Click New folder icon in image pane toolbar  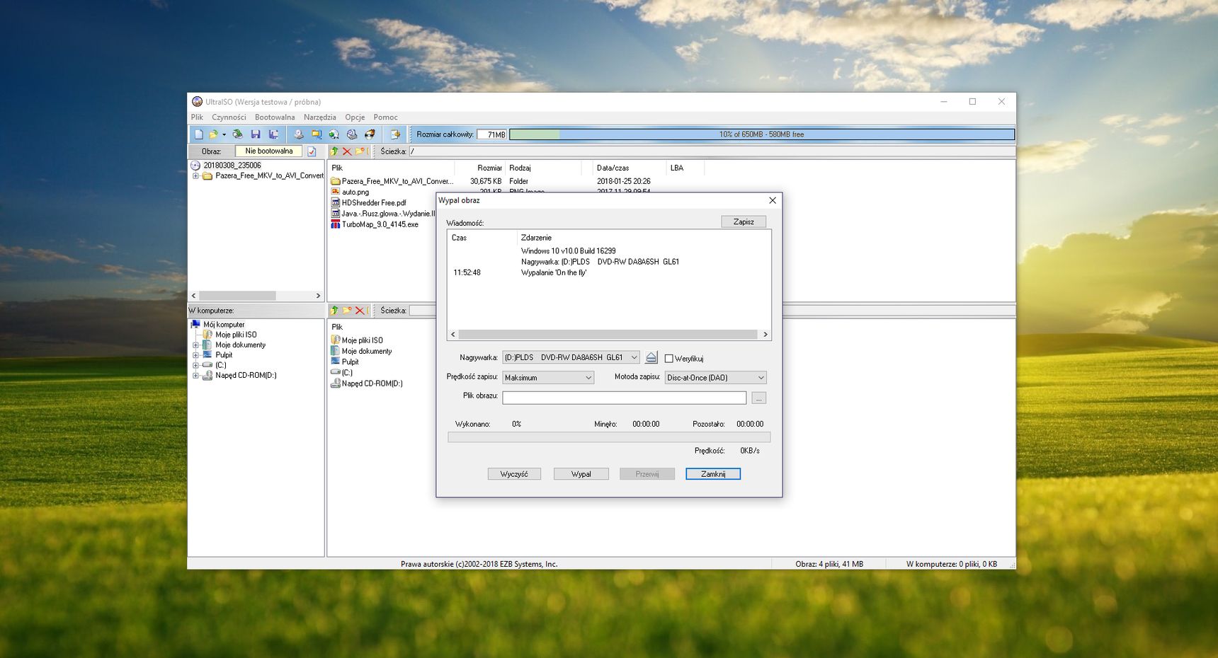coord(360,151)
